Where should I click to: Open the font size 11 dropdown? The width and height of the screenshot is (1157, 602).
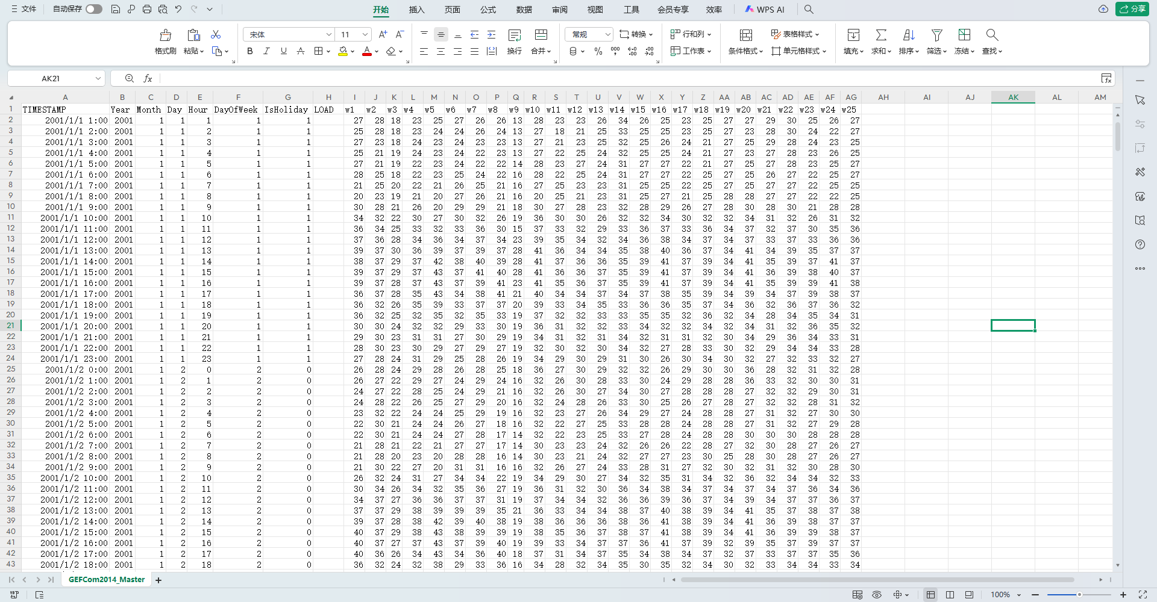coord(365,34)
